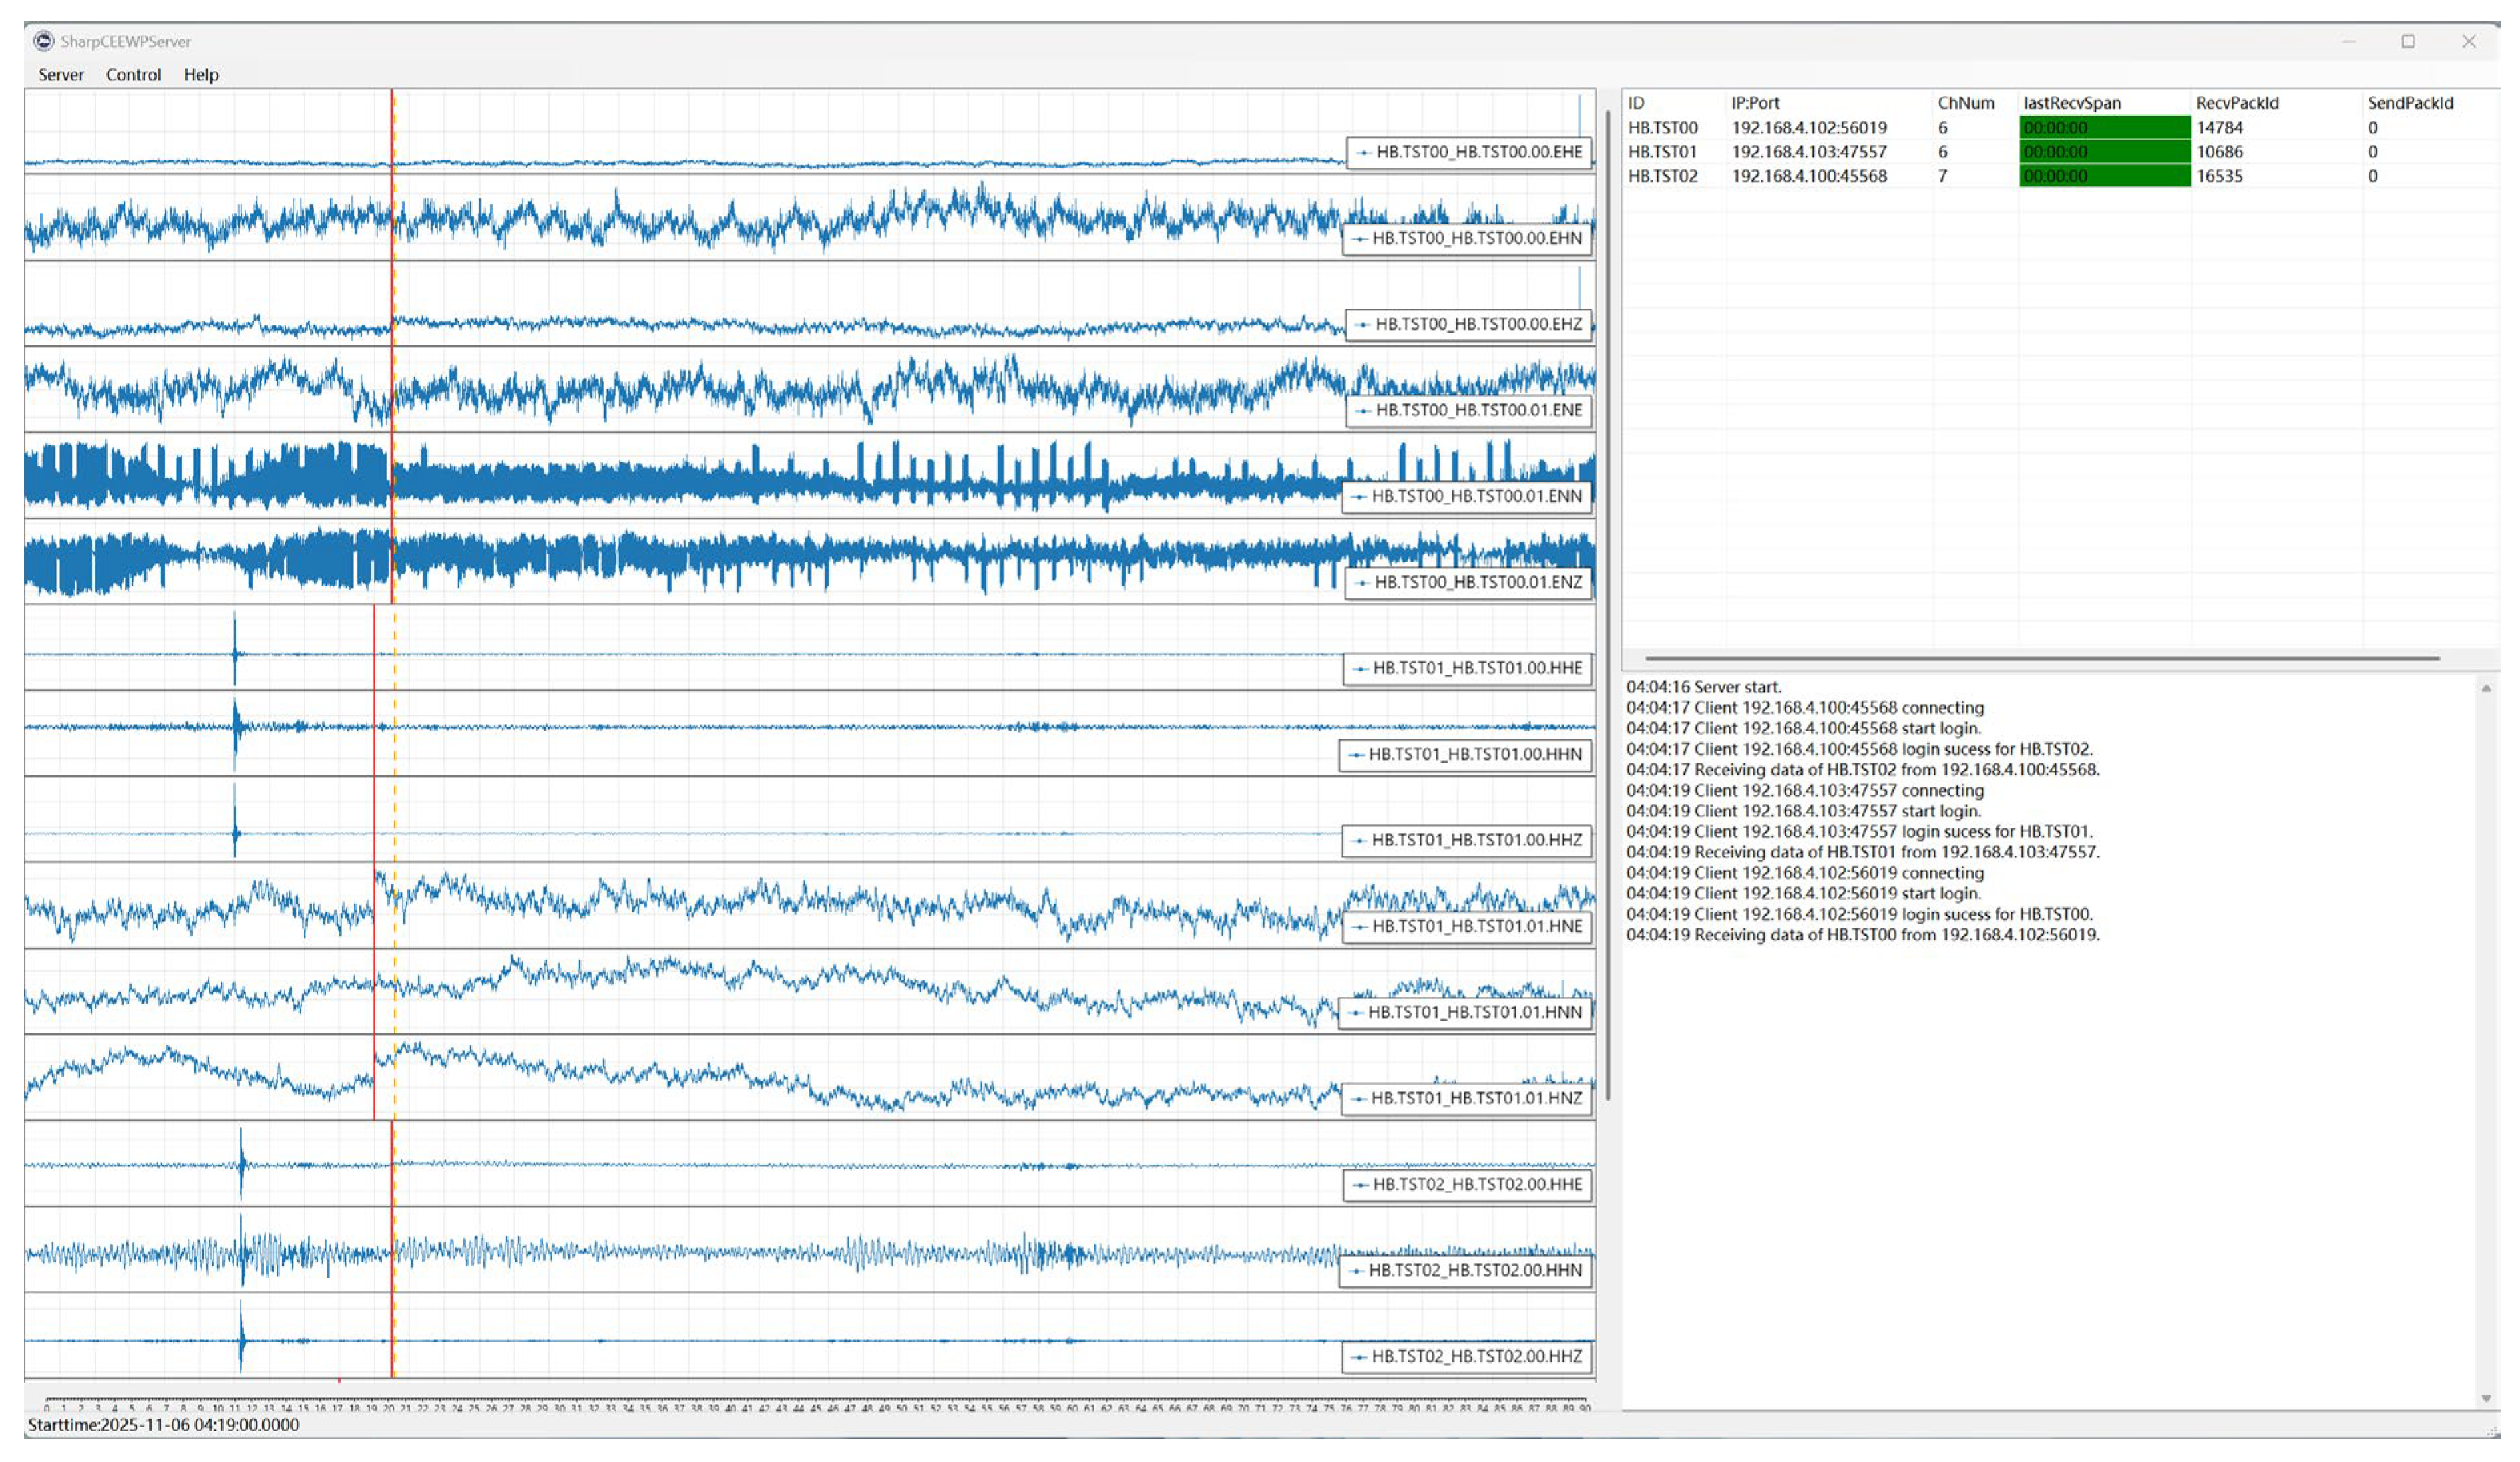The width and height of the screenshot is (2520, 1462).
Task: Click the HB.TST01.01.HNZ channel legend
Action: (x=1466, y=1099)
